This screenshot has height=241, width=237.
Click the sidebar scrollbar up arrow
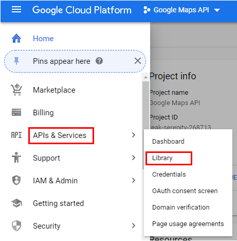(145, 77)
